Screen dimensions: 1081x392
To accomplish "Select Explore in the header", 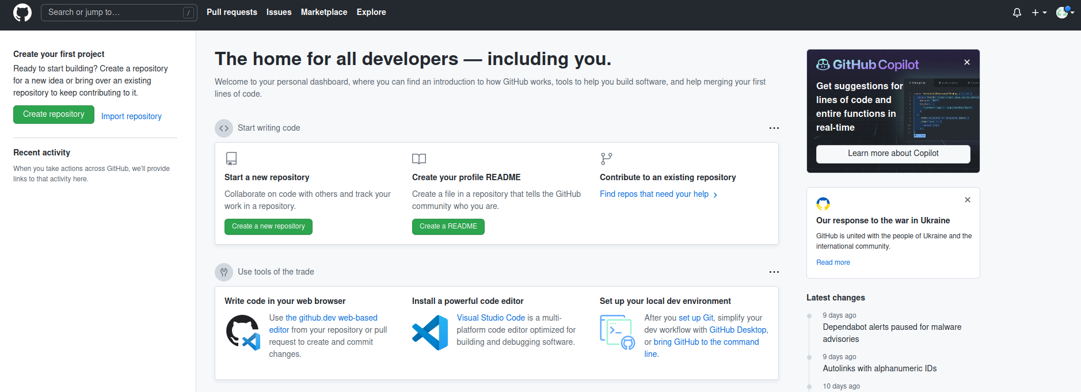I will [x=371, y=12].
